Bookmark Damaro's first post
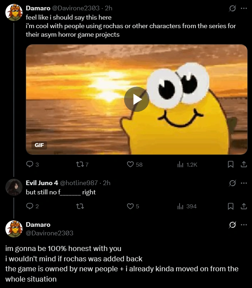Viewport: 252px width, 288px height. [231, 164]
